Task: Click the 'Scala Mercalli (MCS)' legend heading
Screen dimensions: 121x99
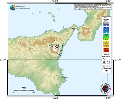Action: click(106, 19)
